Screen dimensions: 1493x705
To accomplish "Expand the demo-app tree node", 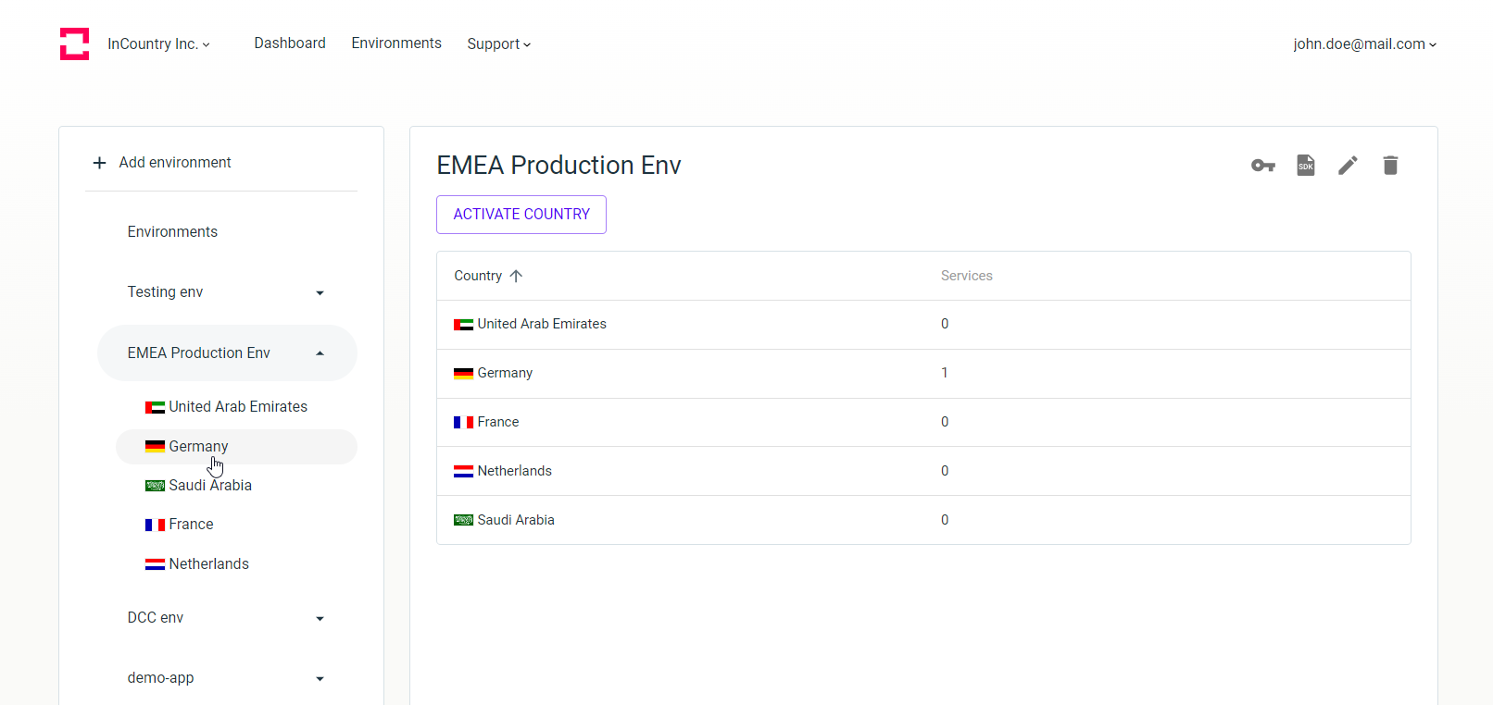I will pos(320,678).
